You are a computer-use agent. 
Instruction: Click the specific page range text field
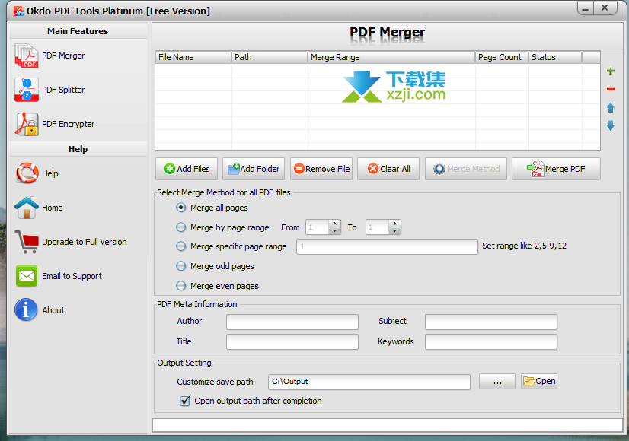click(x=387, y=247)
